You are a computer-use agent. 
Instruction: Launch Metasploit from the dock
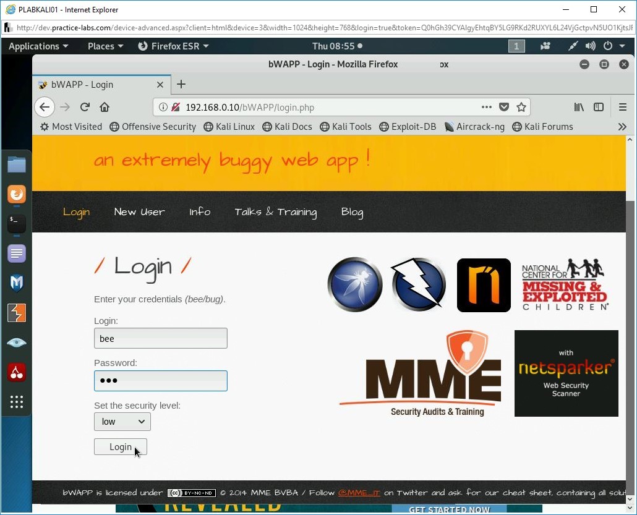pos(17,283)
